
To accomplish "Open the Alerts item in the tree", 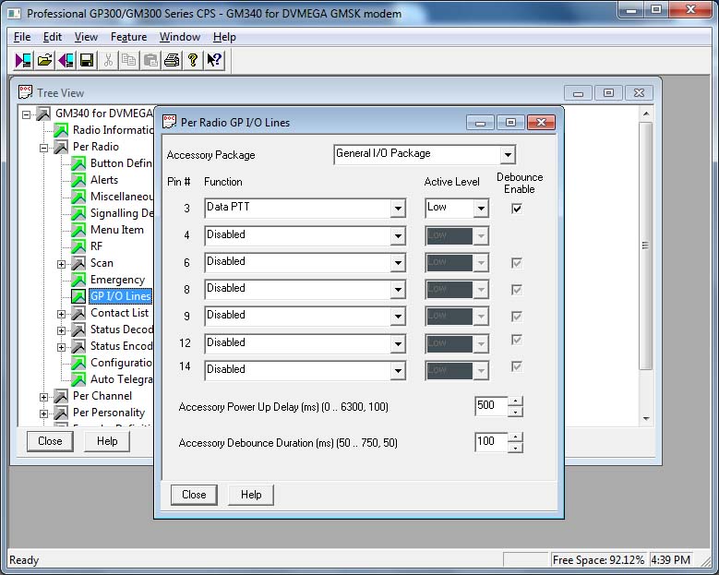I will coord(104,180).
